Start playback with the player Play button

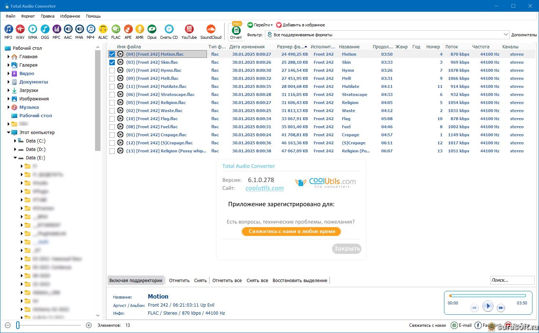(488, 306)
